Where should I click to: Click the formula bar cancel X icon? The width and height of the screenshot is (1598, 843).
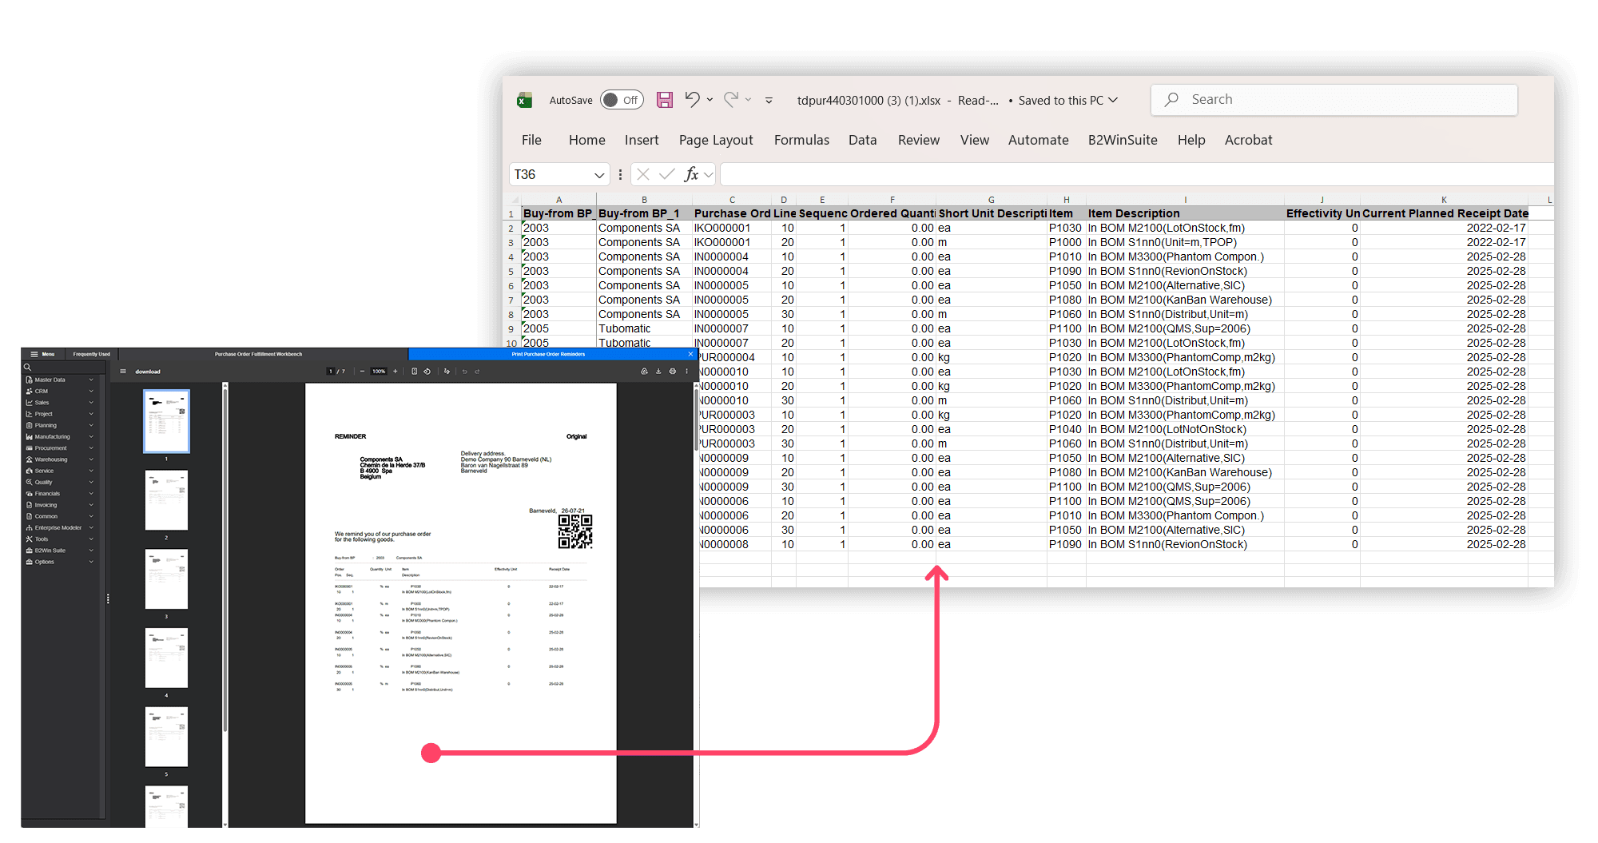tap(643, 174)
